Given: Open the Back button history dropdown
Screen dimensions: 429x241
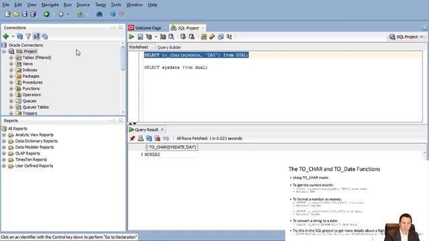Looking at the screenshot, I should [x=54, y=14].
